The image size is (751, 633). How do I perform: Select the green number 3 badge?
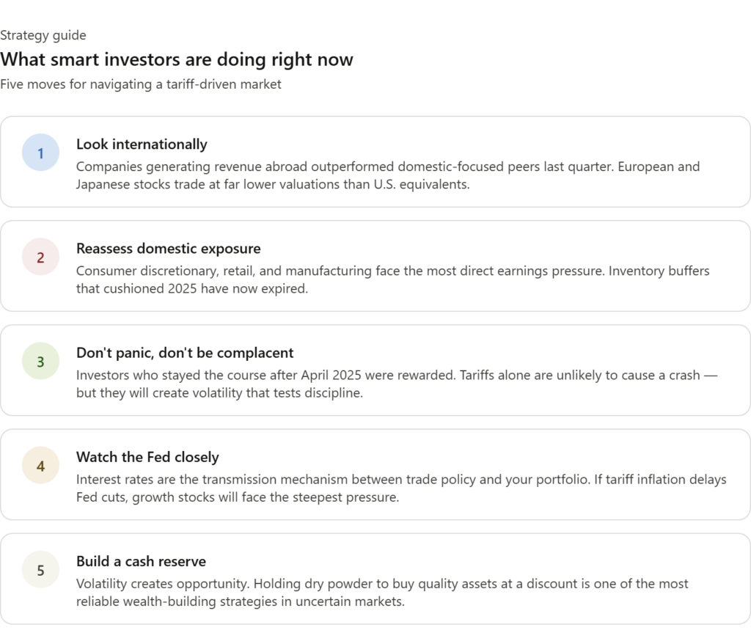(x=40, y=362)
